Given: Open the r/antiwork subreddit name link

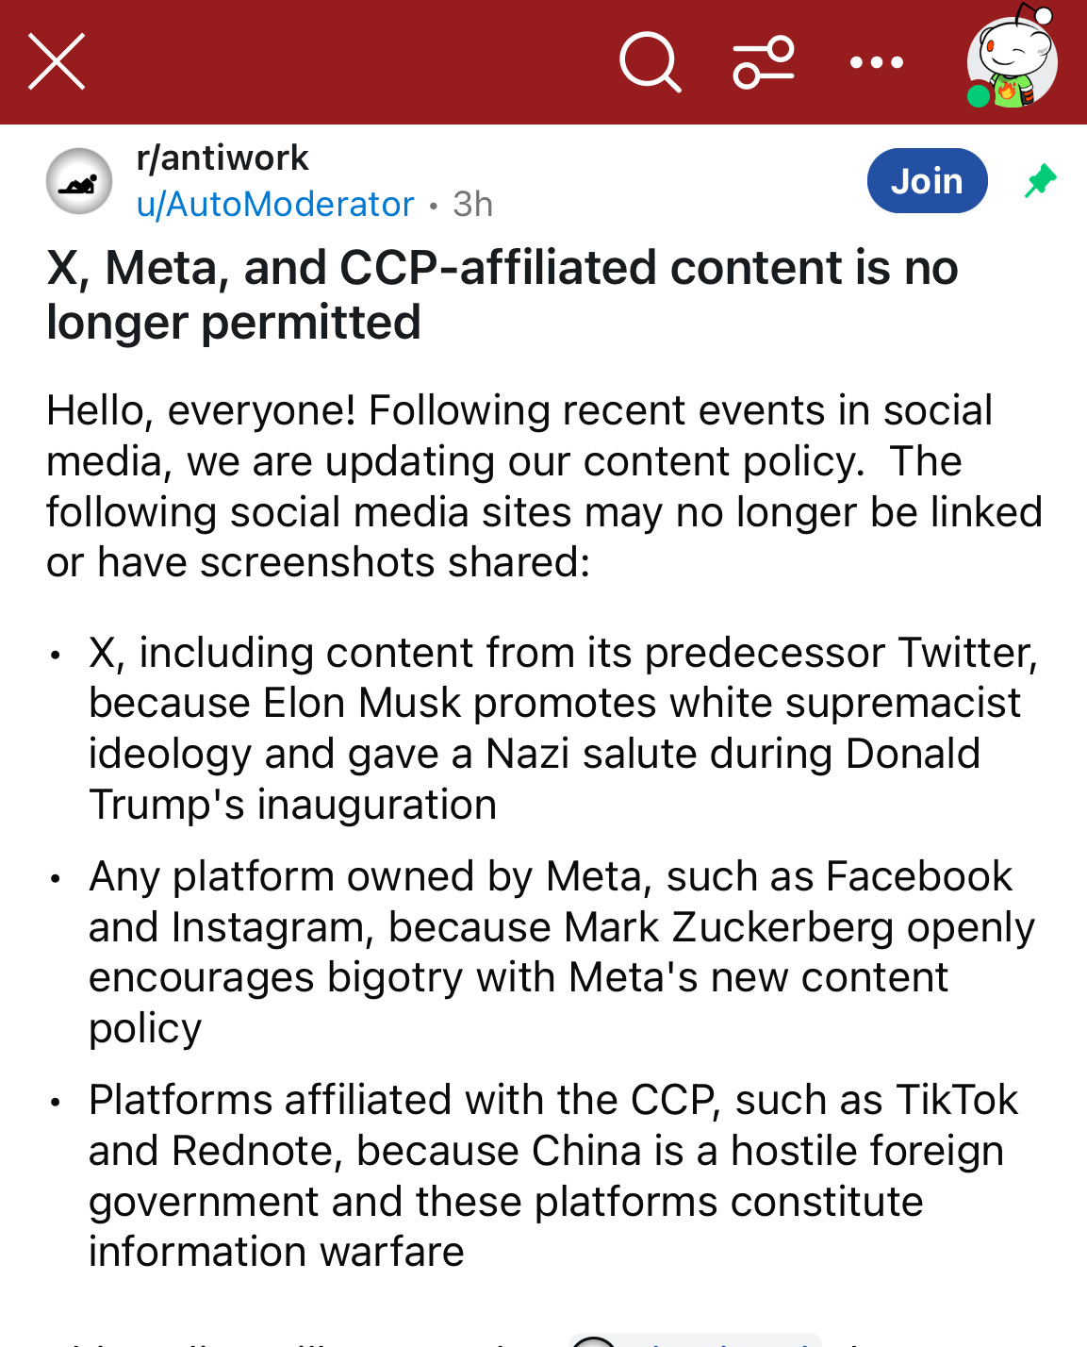Looking at the screenshot, I should 222,158.
